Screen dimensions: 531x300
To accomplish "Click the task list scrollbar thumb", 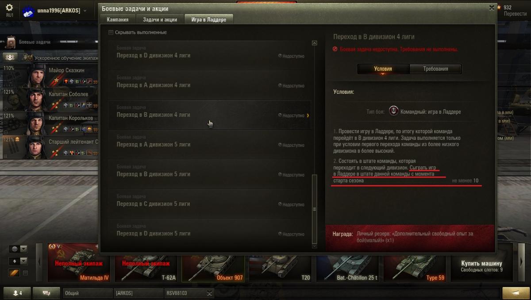I will (315, 208).
